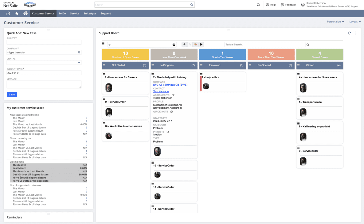Click Closing Ratio This Month row
This screenshot has width=364, height=224.
[49, 165]
